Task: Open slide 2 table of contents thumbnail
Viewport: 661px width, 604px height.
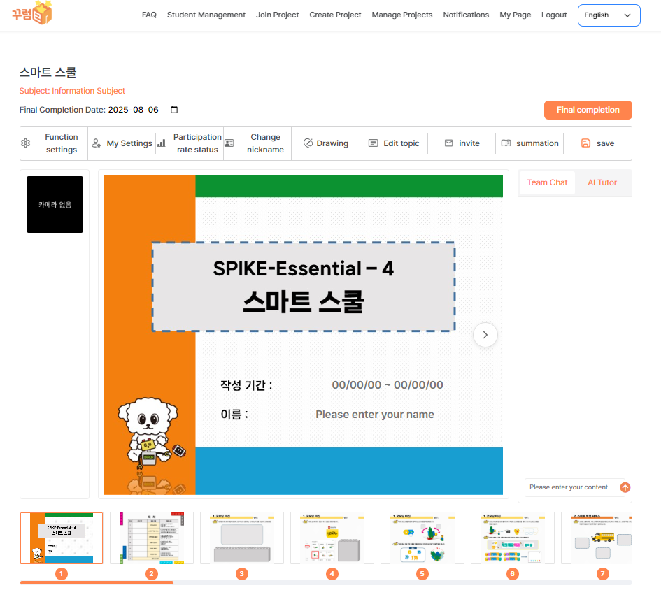Action: click(152, 538)
